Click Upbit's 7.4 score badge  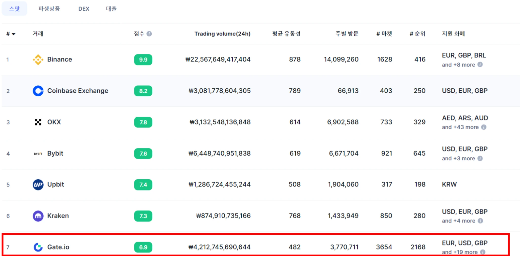point(143,185)
